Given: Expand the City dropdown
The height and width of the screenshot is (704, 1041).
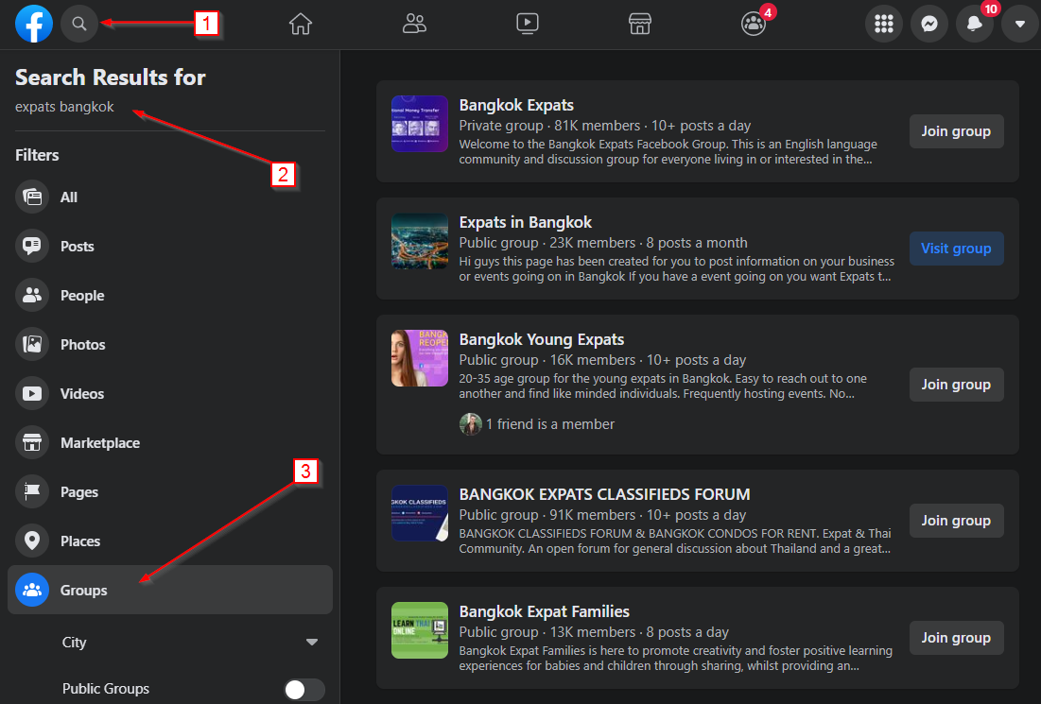Looking at the screenshot, I should coord(190,642).
